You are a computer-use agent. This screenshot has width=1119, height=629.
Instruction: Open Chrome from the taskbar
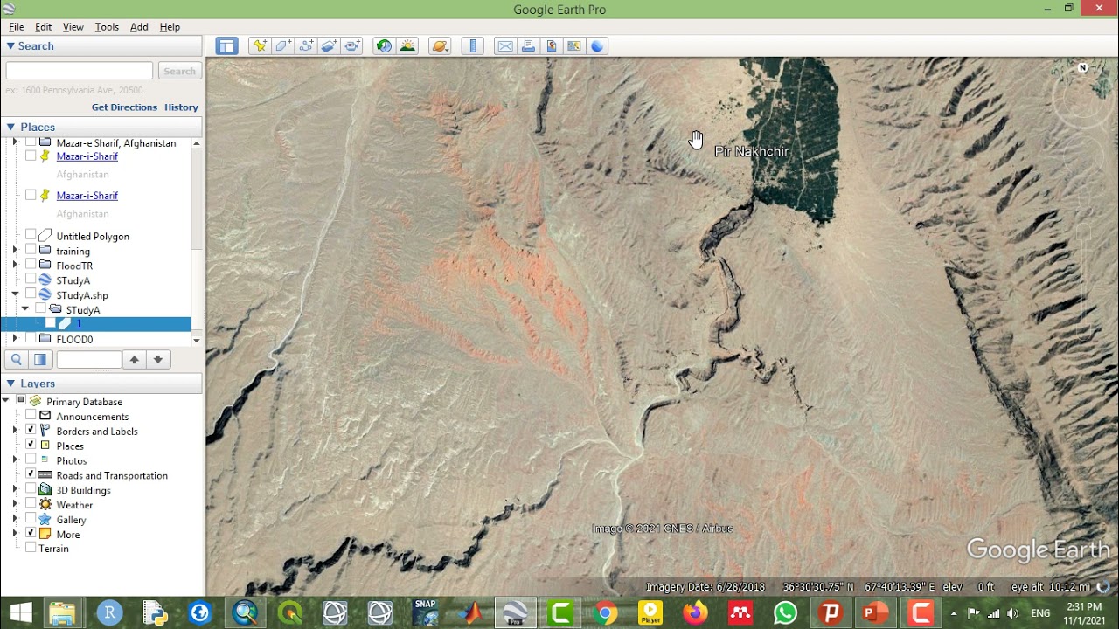603,613
